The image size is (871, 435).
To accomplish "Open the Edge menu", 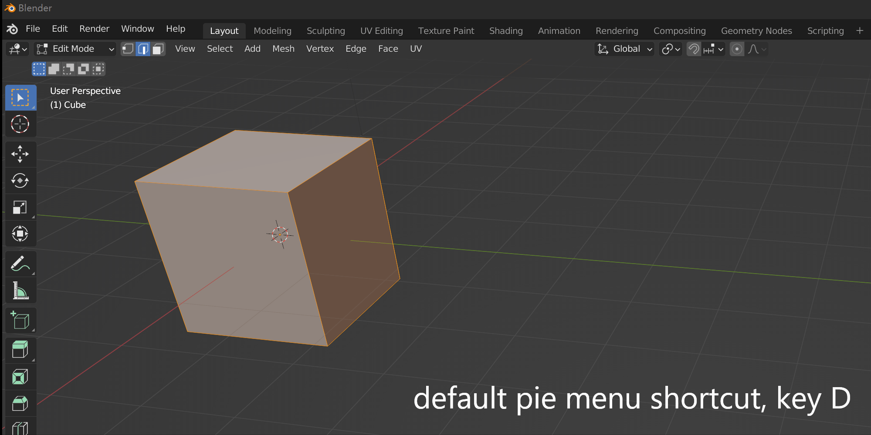I will click(356, 49).
